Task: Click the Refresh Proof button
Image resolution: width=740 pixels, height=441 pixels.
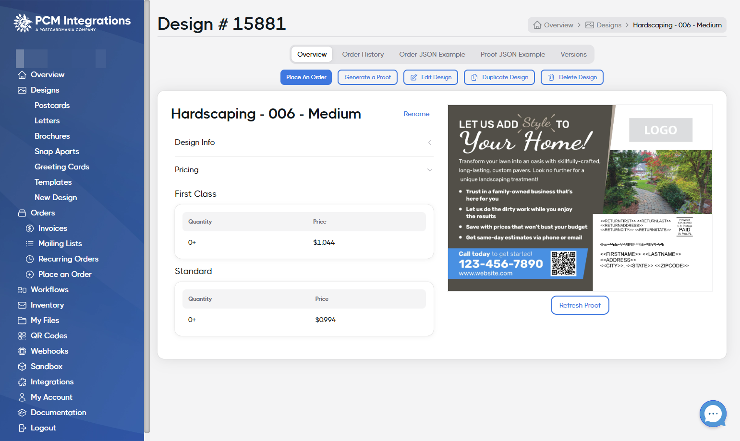Action: click(x=580, y=305)
